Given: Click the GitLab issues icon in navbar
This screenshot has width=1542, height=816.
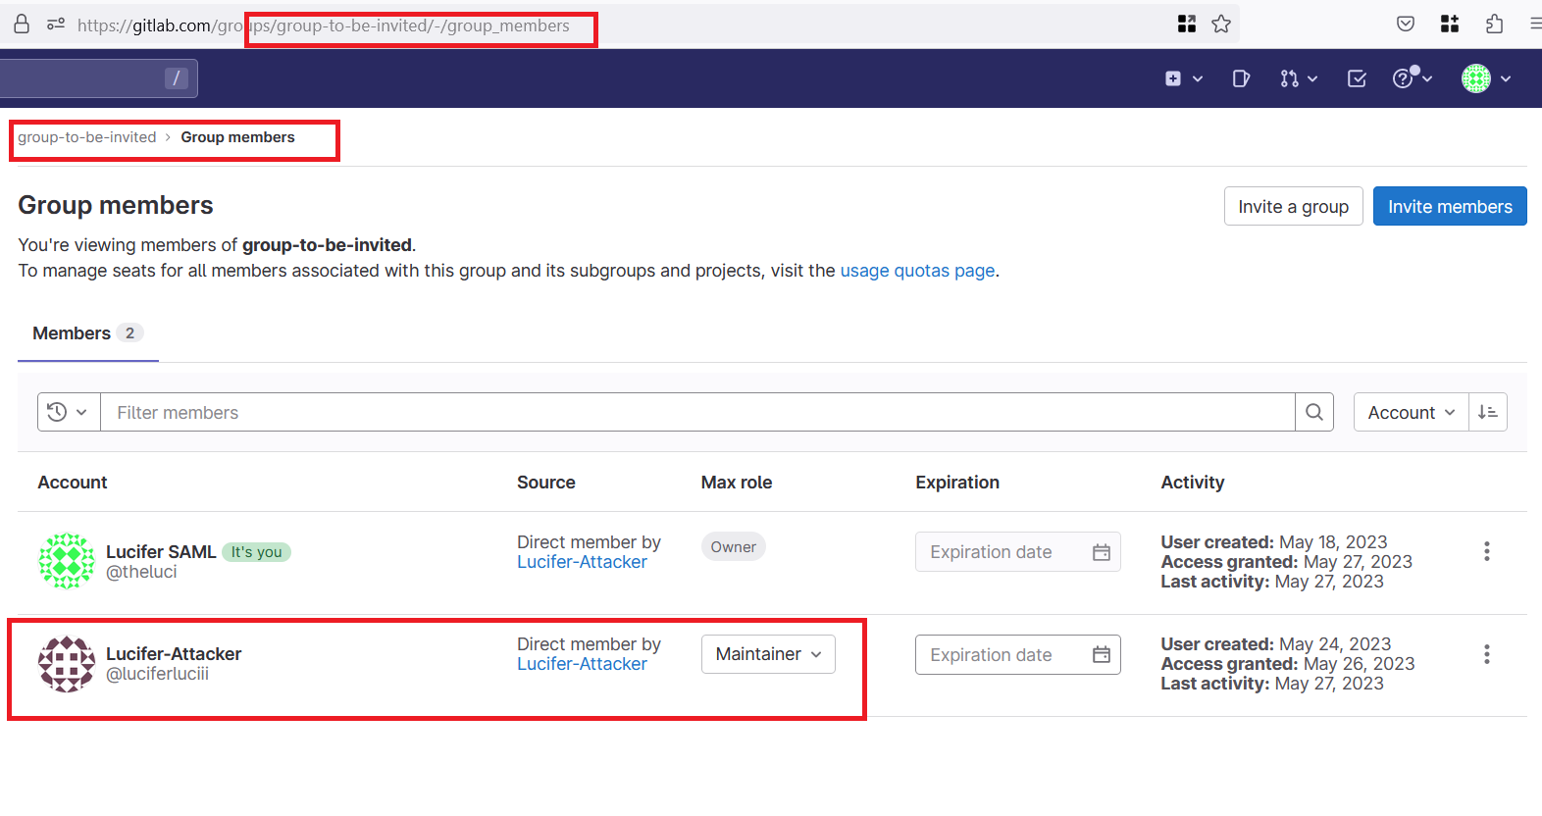Looking at the screenshot, I should (x=1241, y=78).
